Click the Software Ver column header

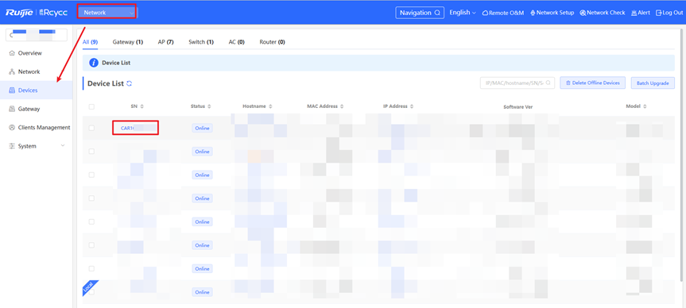517,107
